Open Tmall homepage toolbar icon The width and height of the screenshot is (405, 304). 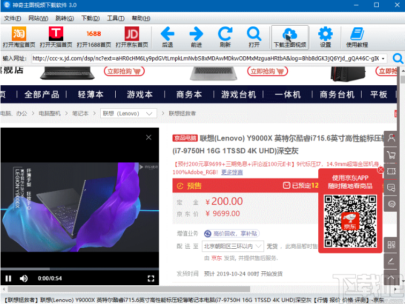[56, 37]
